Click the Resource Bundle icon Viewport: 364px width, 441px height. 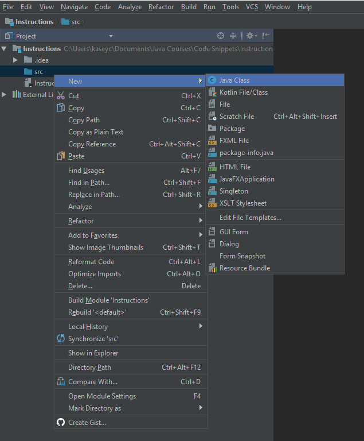click(x=213, y=268)
